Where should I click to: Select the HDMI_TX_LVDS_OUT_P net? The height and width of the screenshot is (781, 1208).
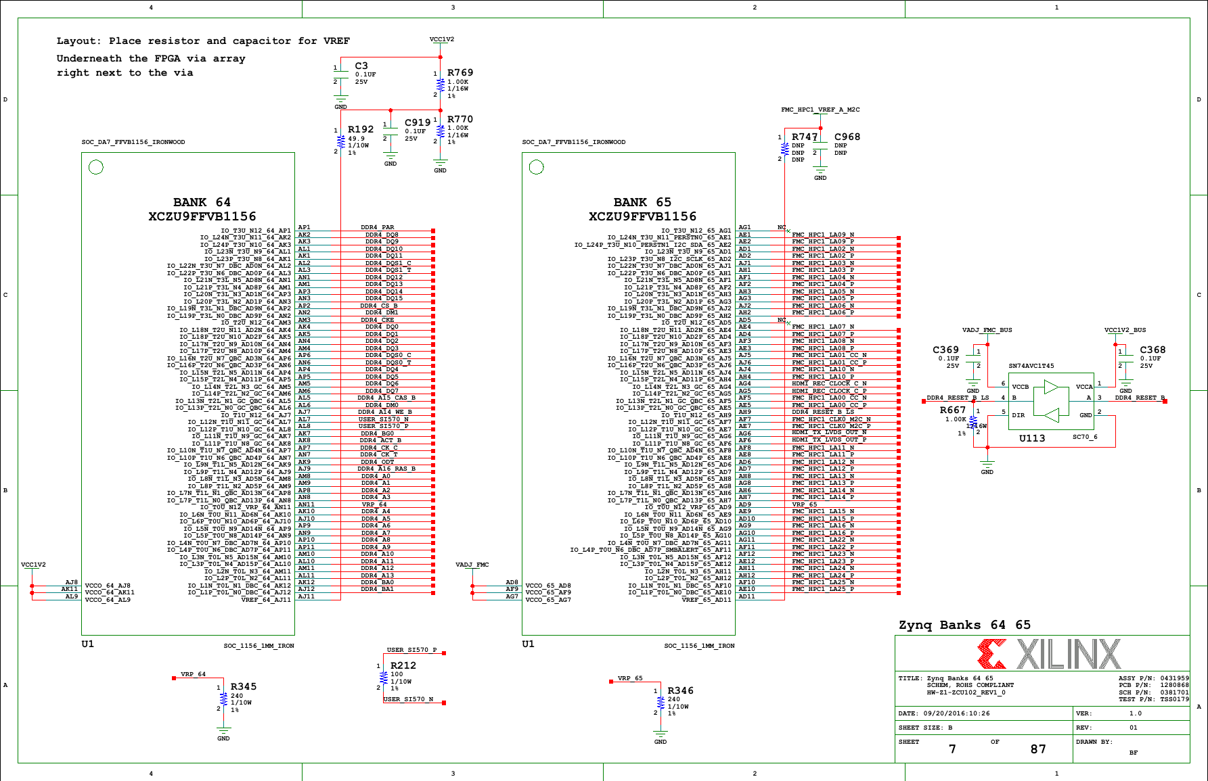pos(830,441)
